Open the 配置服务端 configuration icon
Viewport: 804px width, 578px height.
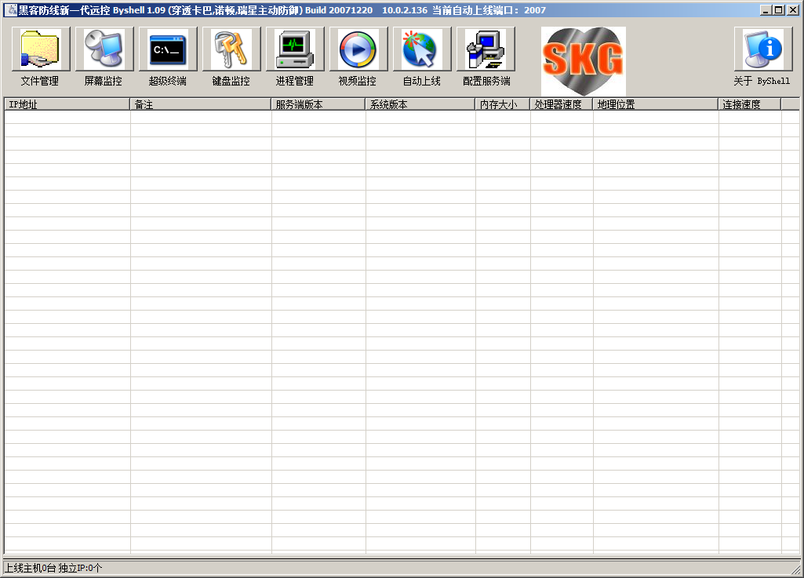point(486,49)
